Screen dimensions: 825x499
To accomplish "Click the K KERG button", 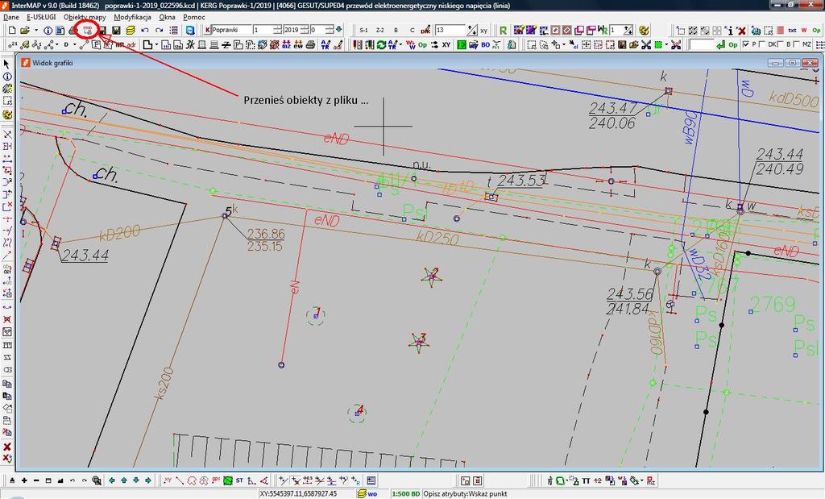I will 208,30.
